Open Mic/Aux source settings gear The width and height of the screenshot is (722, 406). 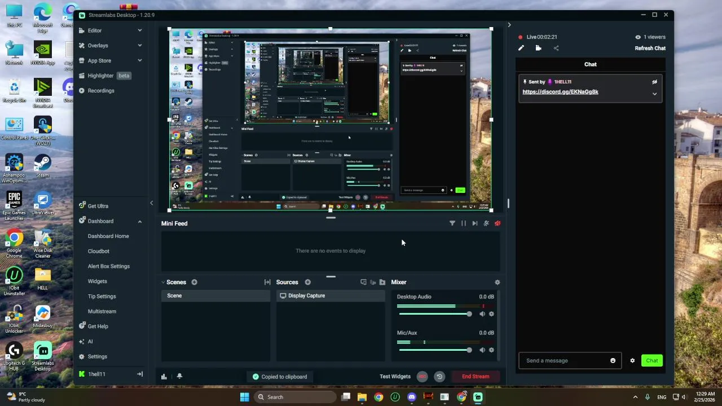coord(491,350)
